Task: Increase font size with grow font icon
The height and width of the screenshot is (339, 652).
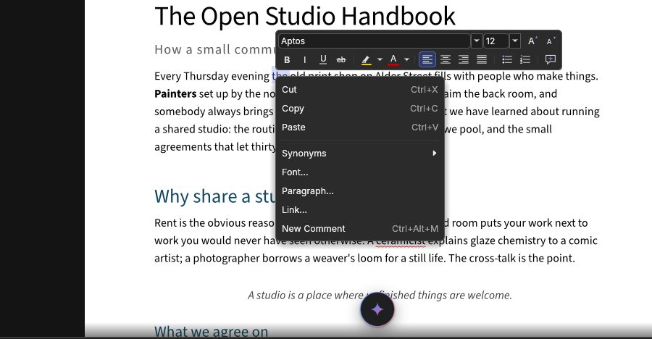Action: pyautogui.click(x=532, y=41)
